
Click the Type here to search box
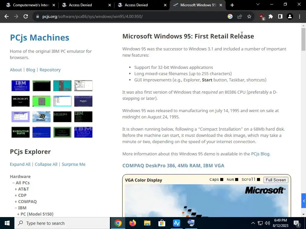62,223
